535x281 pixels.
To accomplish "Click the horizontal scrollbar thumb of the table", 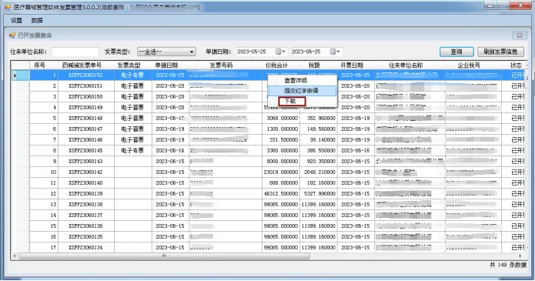I will tap(165, 256).
